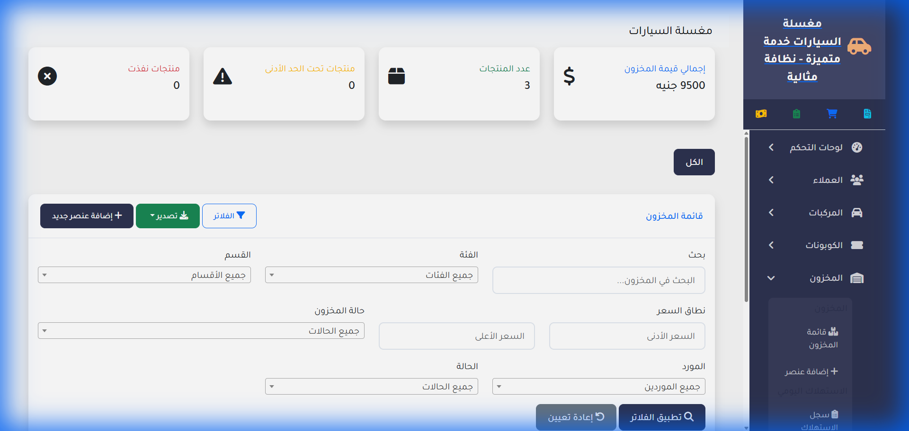Image resolution: width=909 pixels, height=431 pixels.
Task: Click the warehouse icon next to المخزون
Action: coord(857,278)
